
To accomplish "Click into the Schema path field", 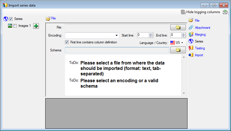I will [117, 50].
